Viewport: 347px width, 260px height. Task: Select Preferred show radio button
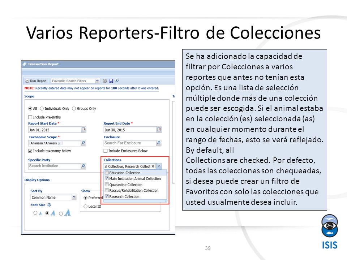85,198
